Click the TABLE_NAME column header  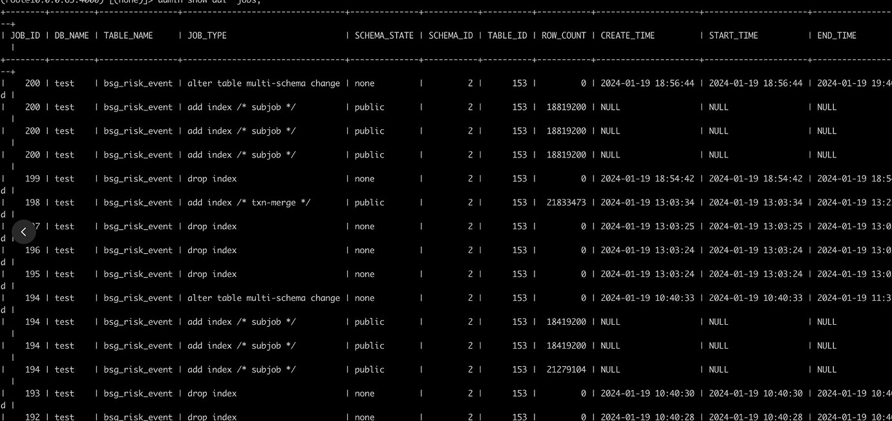click(x=129, y=36)
